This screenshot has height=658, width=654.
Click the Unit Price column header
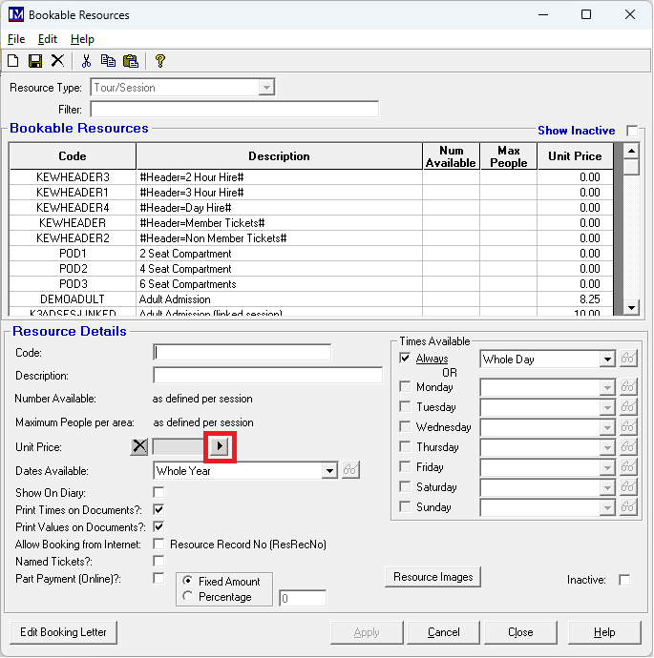tap(575, 156)
